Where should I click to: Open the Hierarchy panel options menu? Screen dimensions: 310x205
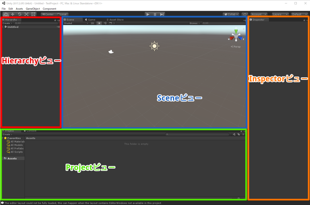tap(58, 20)
